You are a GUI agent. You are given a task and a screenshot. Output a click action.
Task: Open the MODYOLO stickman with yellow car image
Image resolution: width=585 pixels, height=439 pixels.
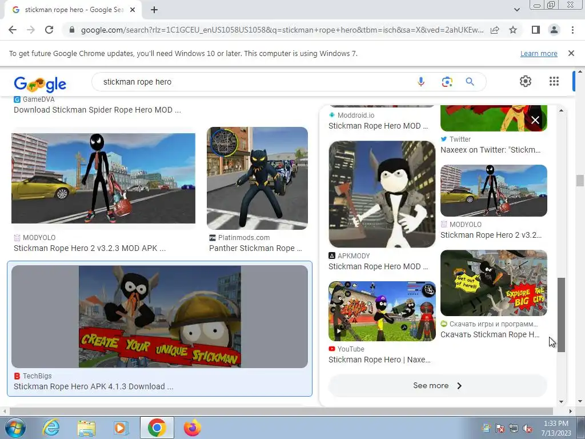(103, 178)
